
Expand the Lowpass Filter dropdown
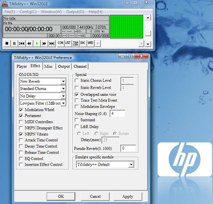(x=63, y=103)
